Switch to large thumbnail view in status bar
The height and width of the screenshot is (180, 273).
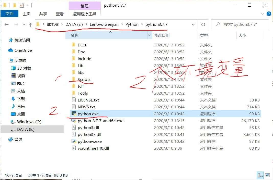click(267, 175)
